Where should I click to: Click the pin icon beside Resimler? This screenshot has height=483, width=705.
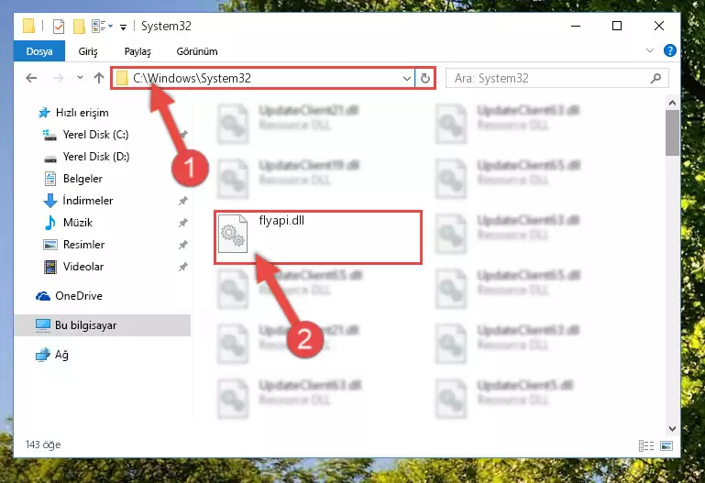[183, 245]
